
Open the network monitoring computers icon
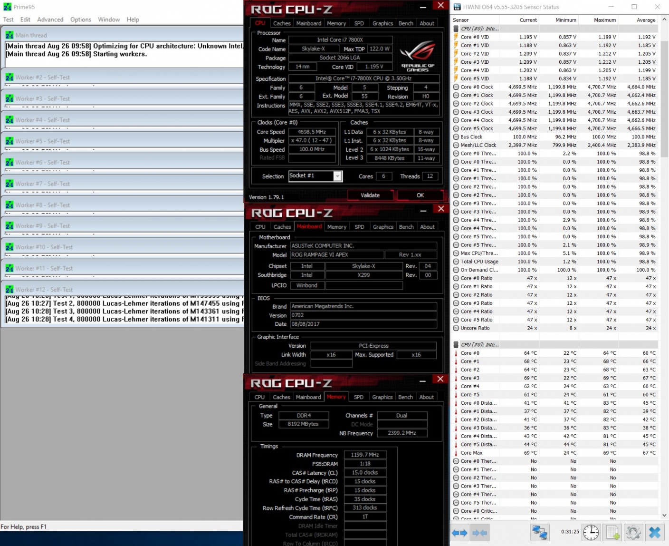coord(540,532)
